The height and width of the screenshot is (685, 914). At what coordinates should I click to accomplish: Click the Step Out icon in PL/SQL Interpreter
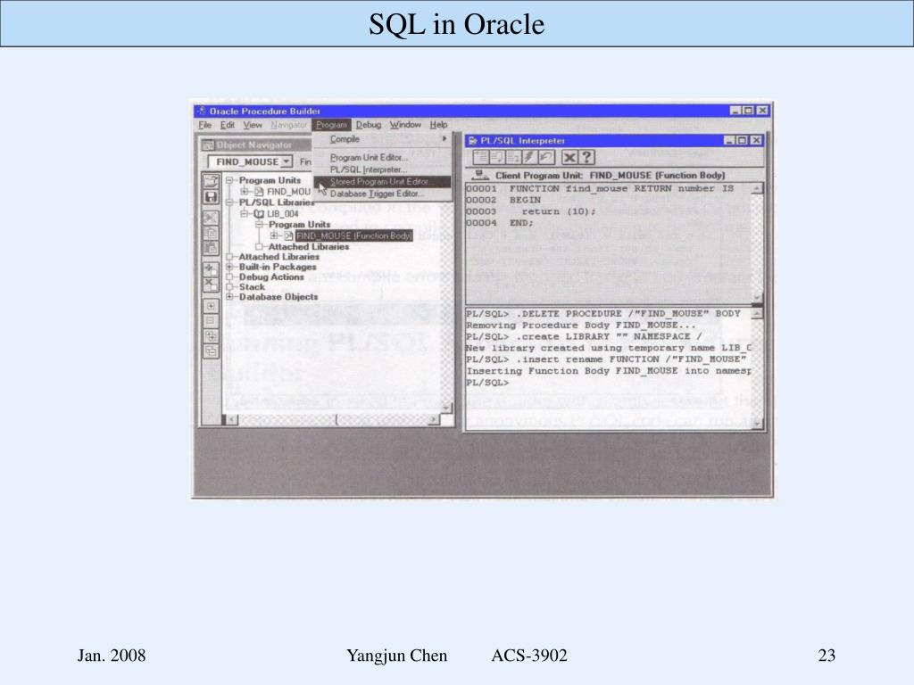(513, 157)
